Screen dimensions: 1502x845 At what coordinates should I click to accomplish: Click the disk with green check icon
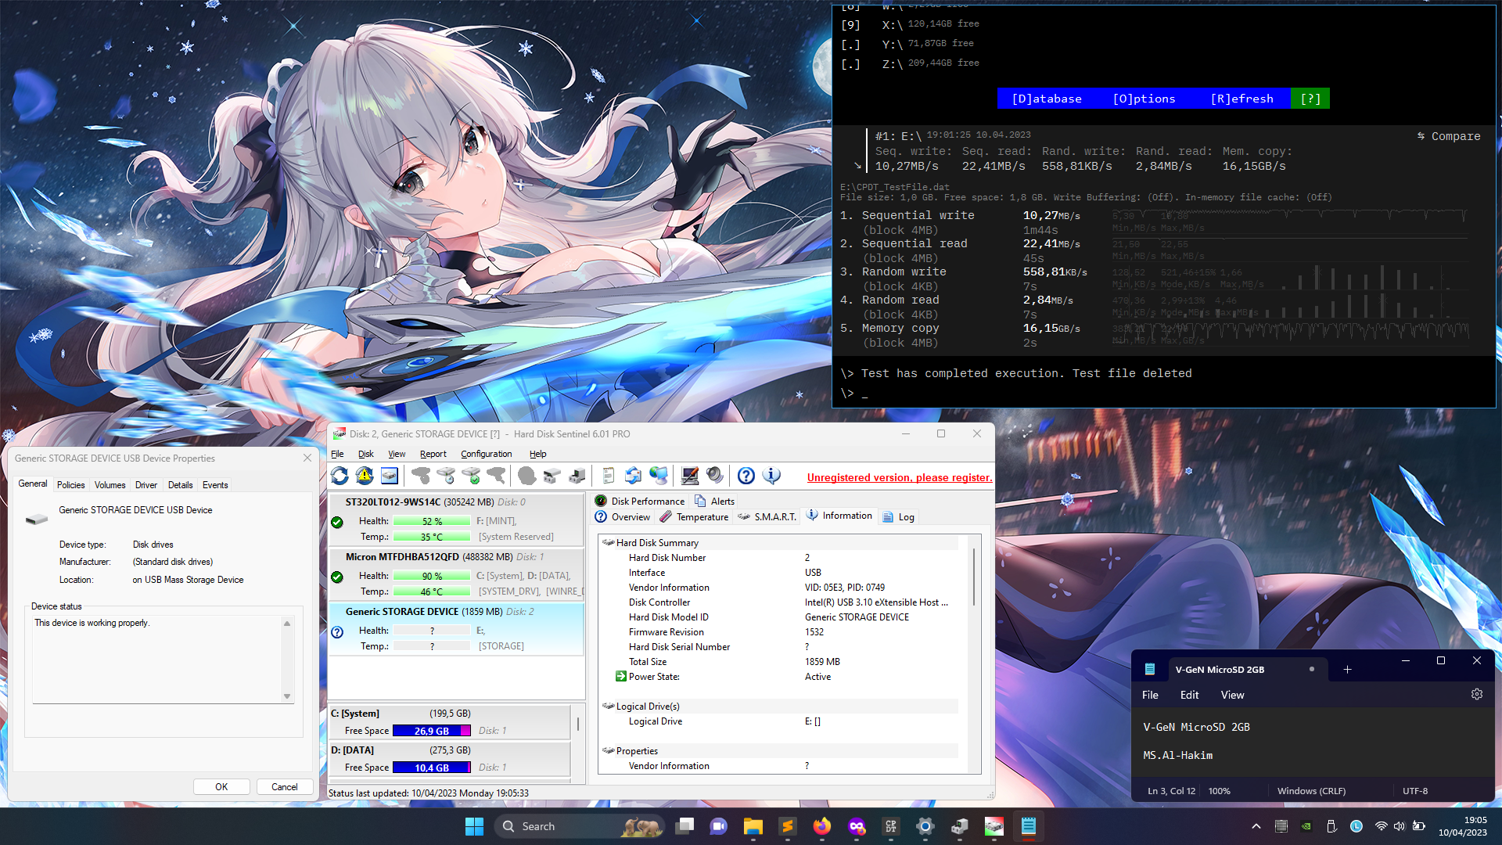coord(471,476)
